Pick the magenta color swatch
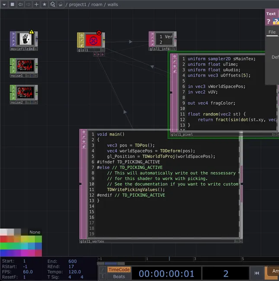The width and height of the screenshot is (279, 281). [25, 253]
